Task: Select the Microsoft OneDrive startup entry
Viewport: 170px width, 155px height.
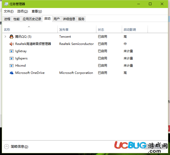Action: 85,73
